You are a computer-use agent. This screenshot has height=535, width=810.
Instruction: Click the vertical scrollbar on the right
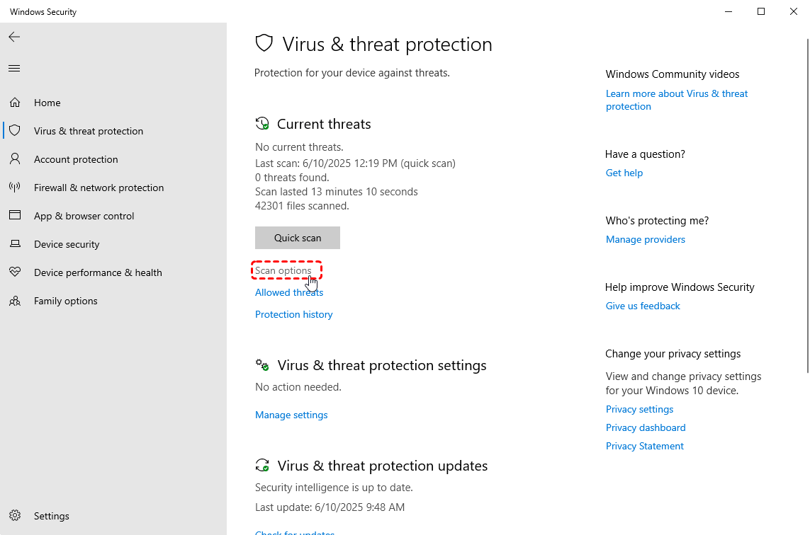[807, 205]
